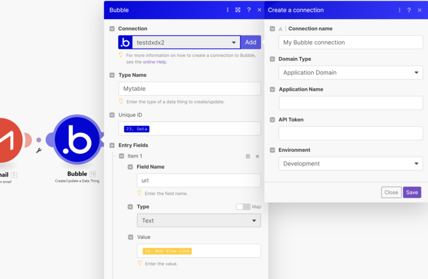Click the purple connector dot between modules
The image size is (428, 279).
pyautogui.click(x=39, y=140)
